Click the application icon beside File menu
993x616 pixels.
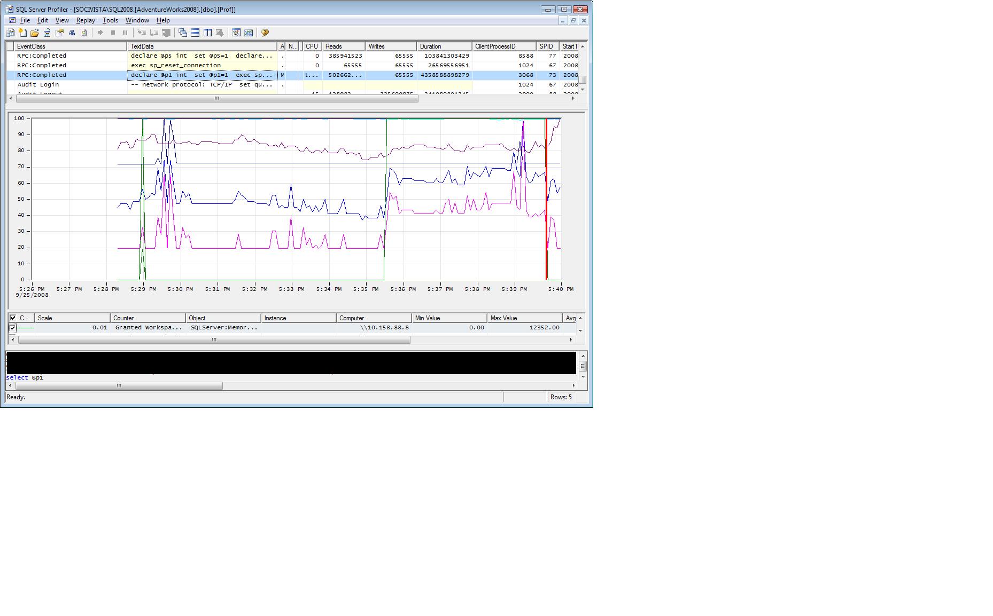(12, 20)
